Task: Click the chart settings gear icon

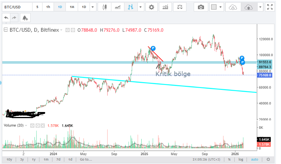Action: coord(152,7)
